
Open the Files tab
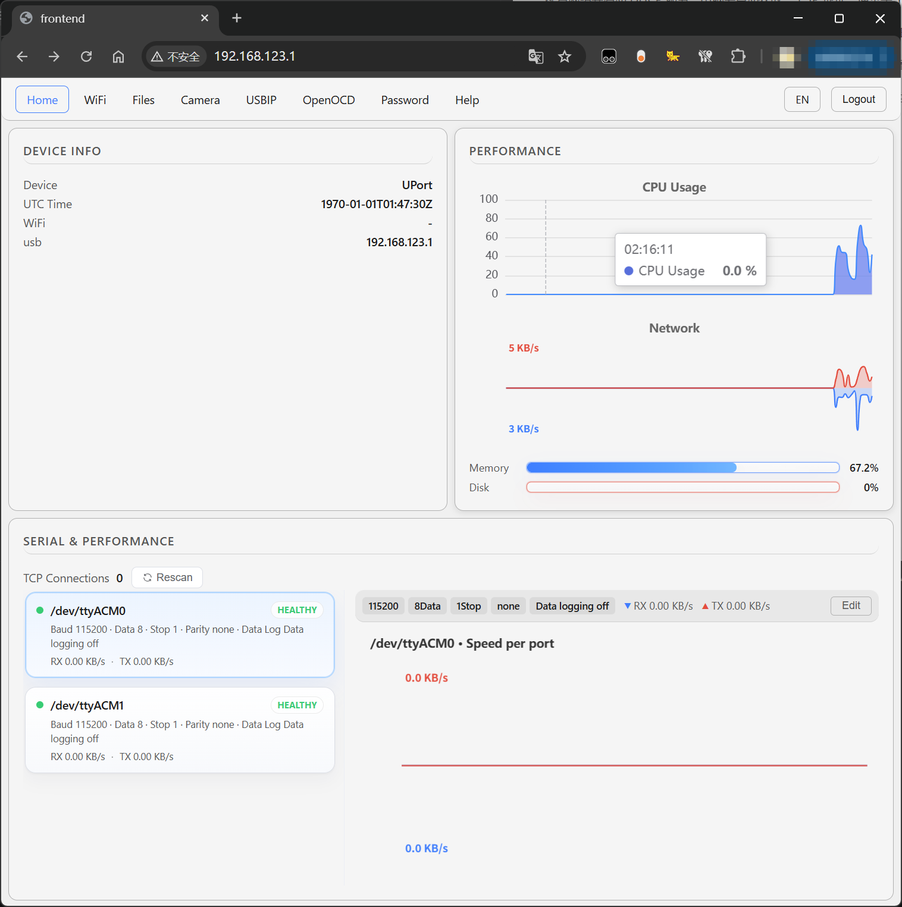click(143, 100)
